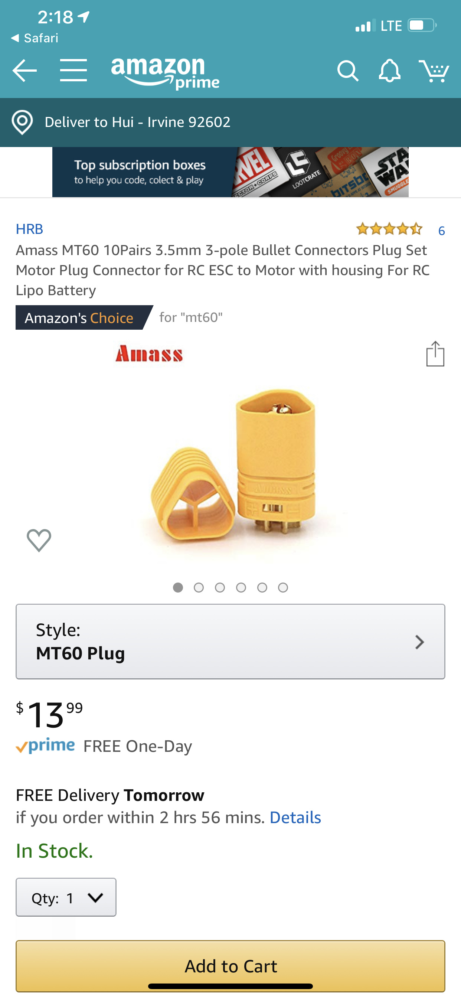Go to the Amazon Prime logo home
The width and height of the screenshot is (461, 998).
pyautogui.click(x=165, y=72)
